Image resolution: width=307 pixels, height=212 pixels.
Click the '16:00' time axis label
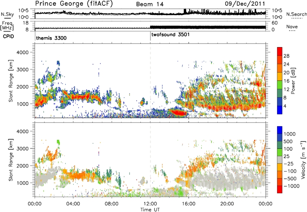pos(188,204)
